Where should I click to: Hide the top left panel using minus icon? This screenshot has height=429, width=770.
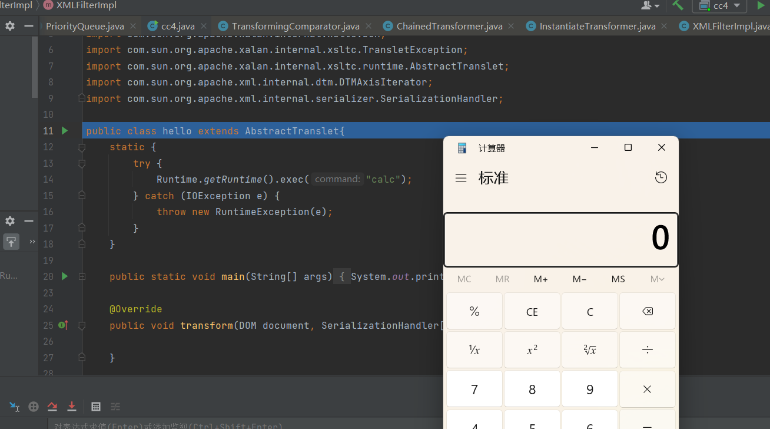point(28,26)
